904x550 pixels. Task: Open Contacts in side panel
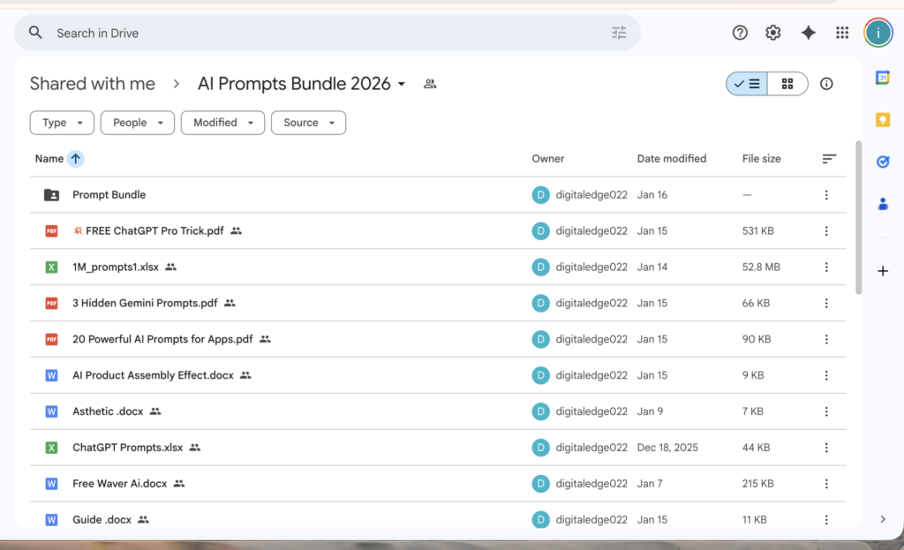pos(882,204)
